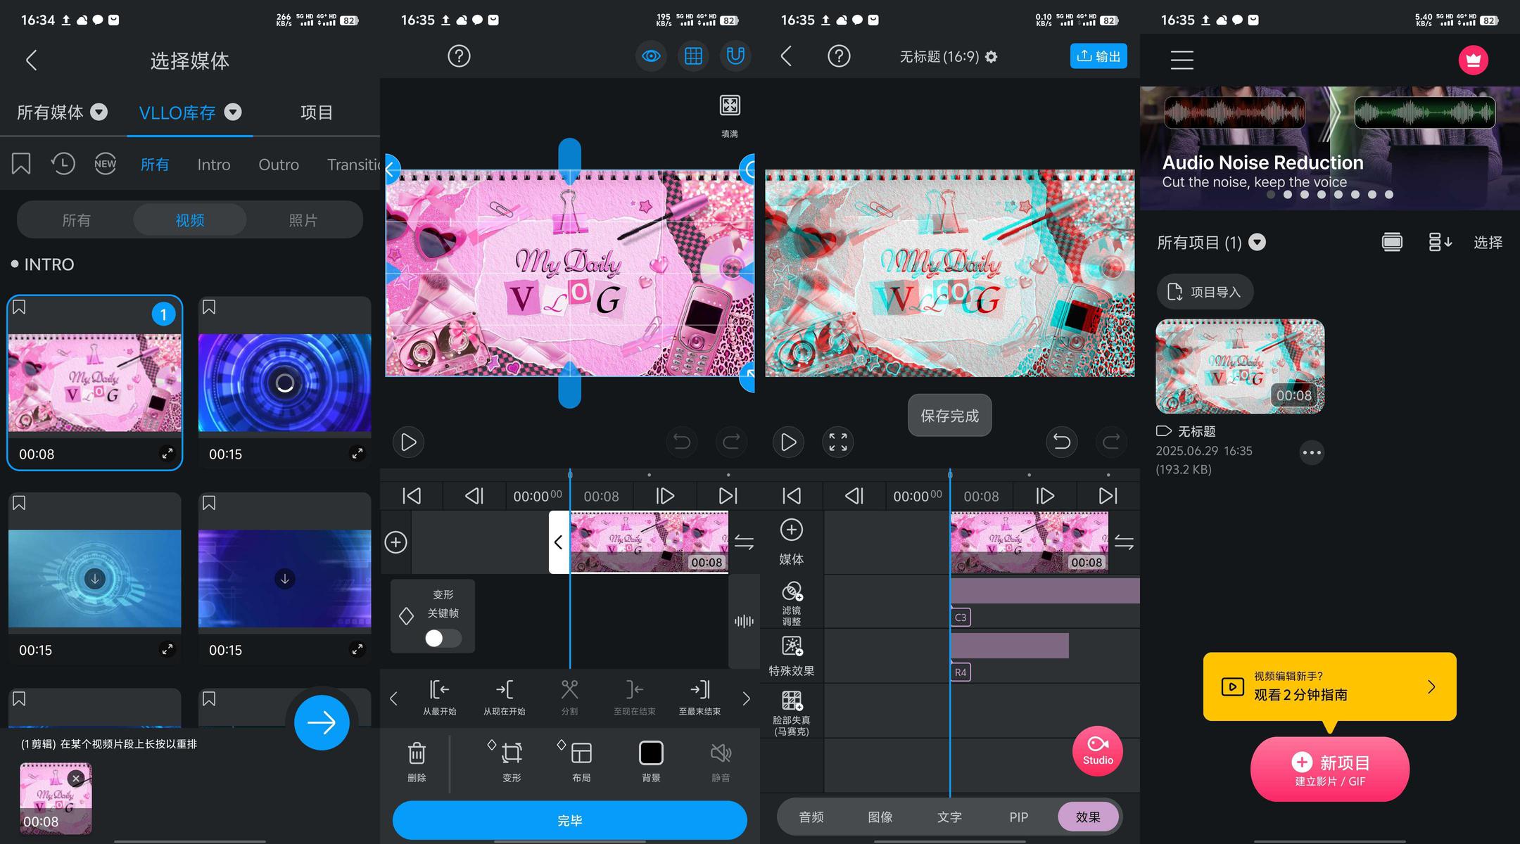The height and width of the screenshot is (844, 1520).
Task: Toggle the grid overlay button
Action: [x=693, y=56]
